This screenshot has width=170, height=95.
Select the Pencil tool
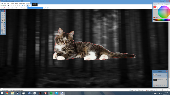2,27
